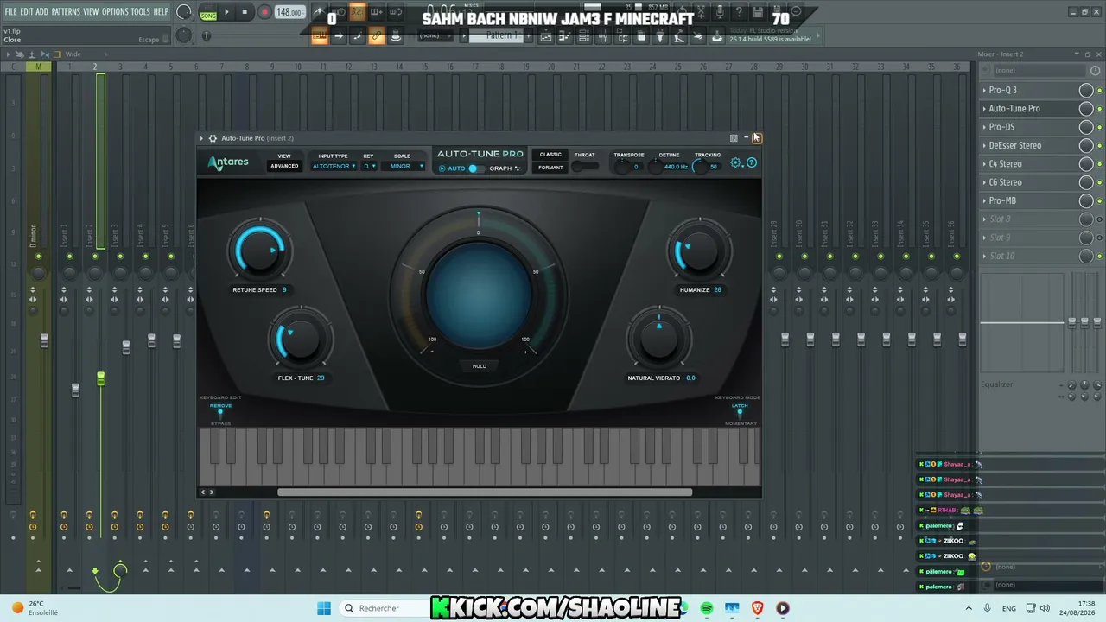Open the VIEW menu
Viewport: 1106px width, 622px height.
tap(91, 12)
